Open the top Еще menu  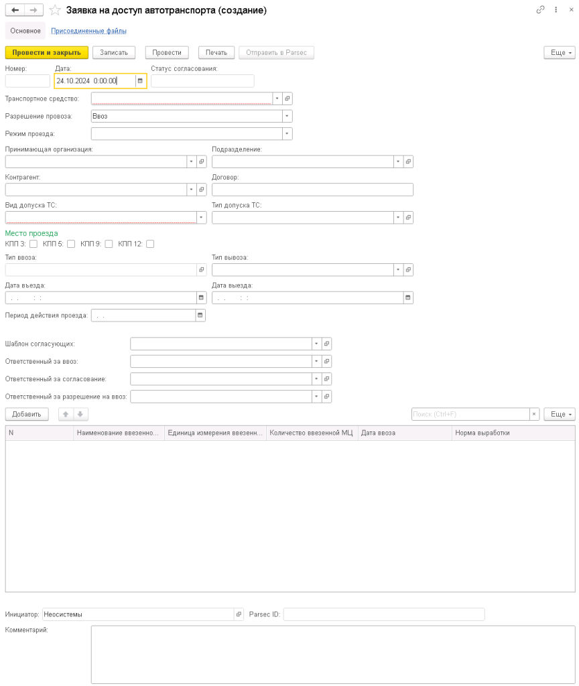click(560, 52)
